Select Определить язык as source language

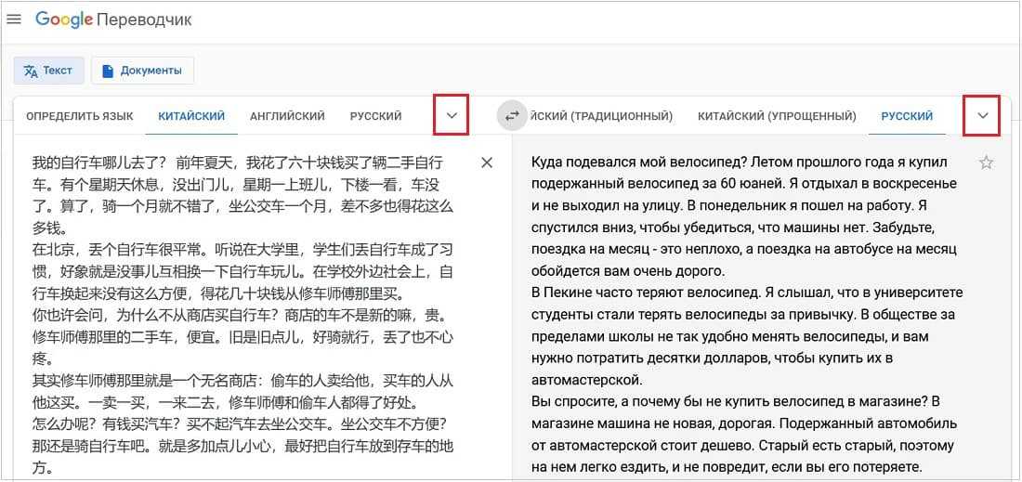pyautogui.click(x=79, y=116)
